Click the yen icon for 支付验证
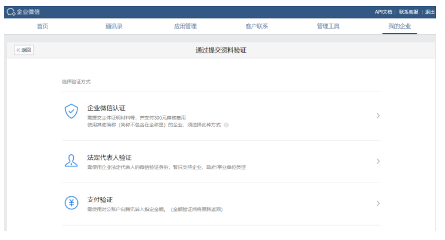This screenshot has width=445, height=240. click(x=71, y=203)
